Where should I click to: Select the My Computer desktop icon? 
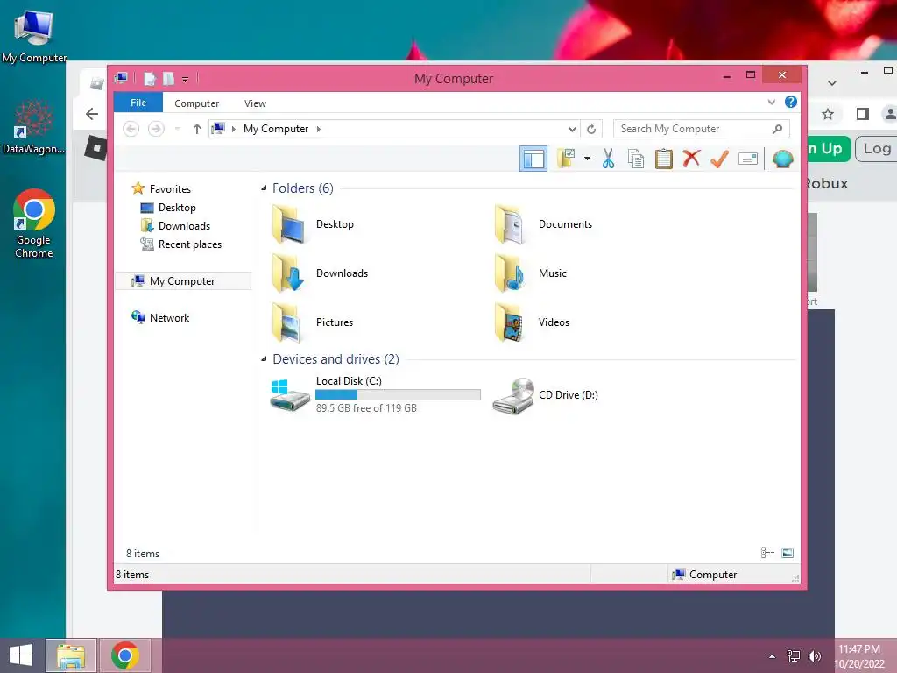(x=34, y=37)
